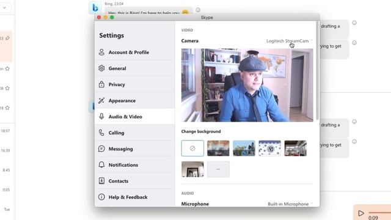Play the voice message in chat
This screenshot has height=220, width=391.
coord(360,213)
